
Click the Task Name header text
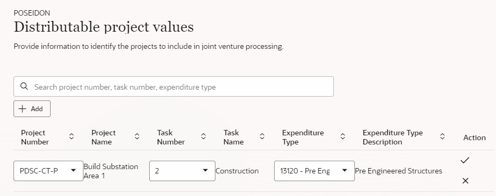233,137
